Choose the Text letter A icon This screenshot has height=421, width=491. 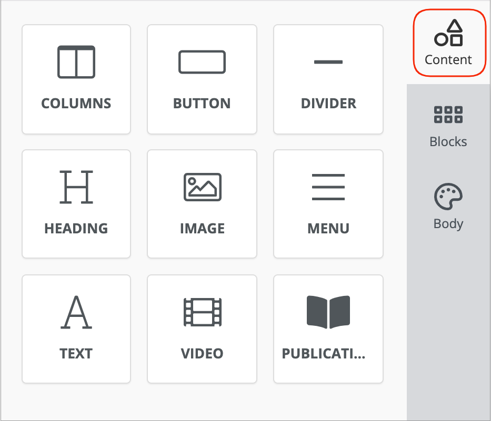click(x=76, y=312)
